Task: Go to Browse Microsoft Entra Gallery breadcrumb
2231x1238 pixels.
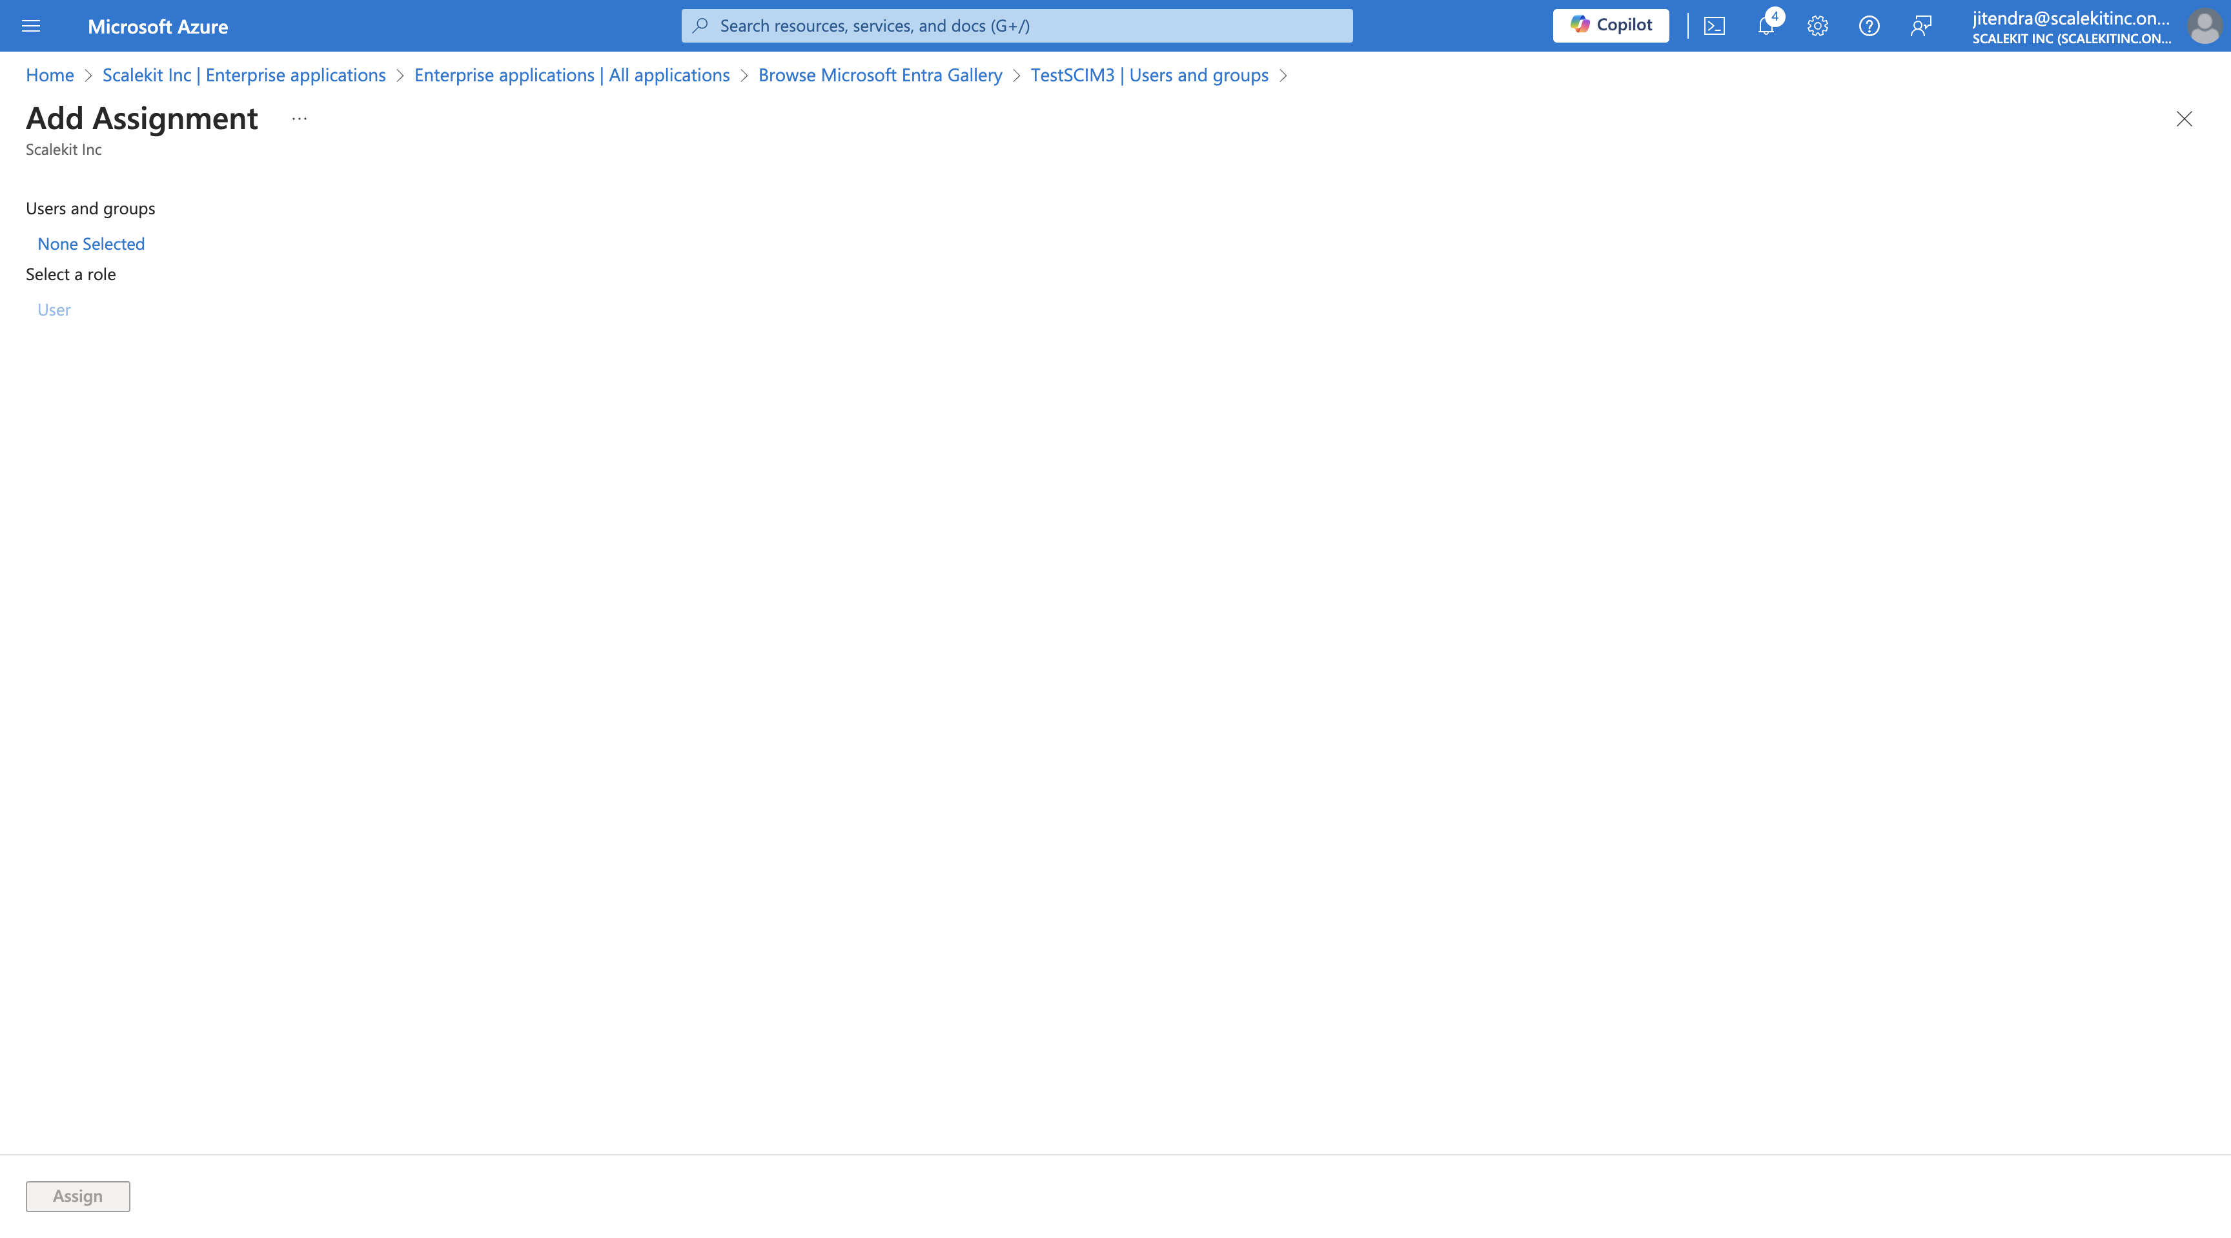Action: pos(880,76)
